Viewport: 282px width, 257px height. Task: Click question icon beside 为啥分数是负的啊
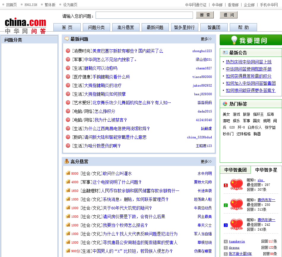coord(68,146)
